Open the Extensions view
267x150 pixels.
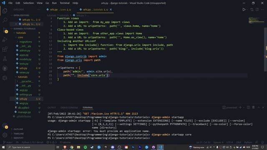5,49
